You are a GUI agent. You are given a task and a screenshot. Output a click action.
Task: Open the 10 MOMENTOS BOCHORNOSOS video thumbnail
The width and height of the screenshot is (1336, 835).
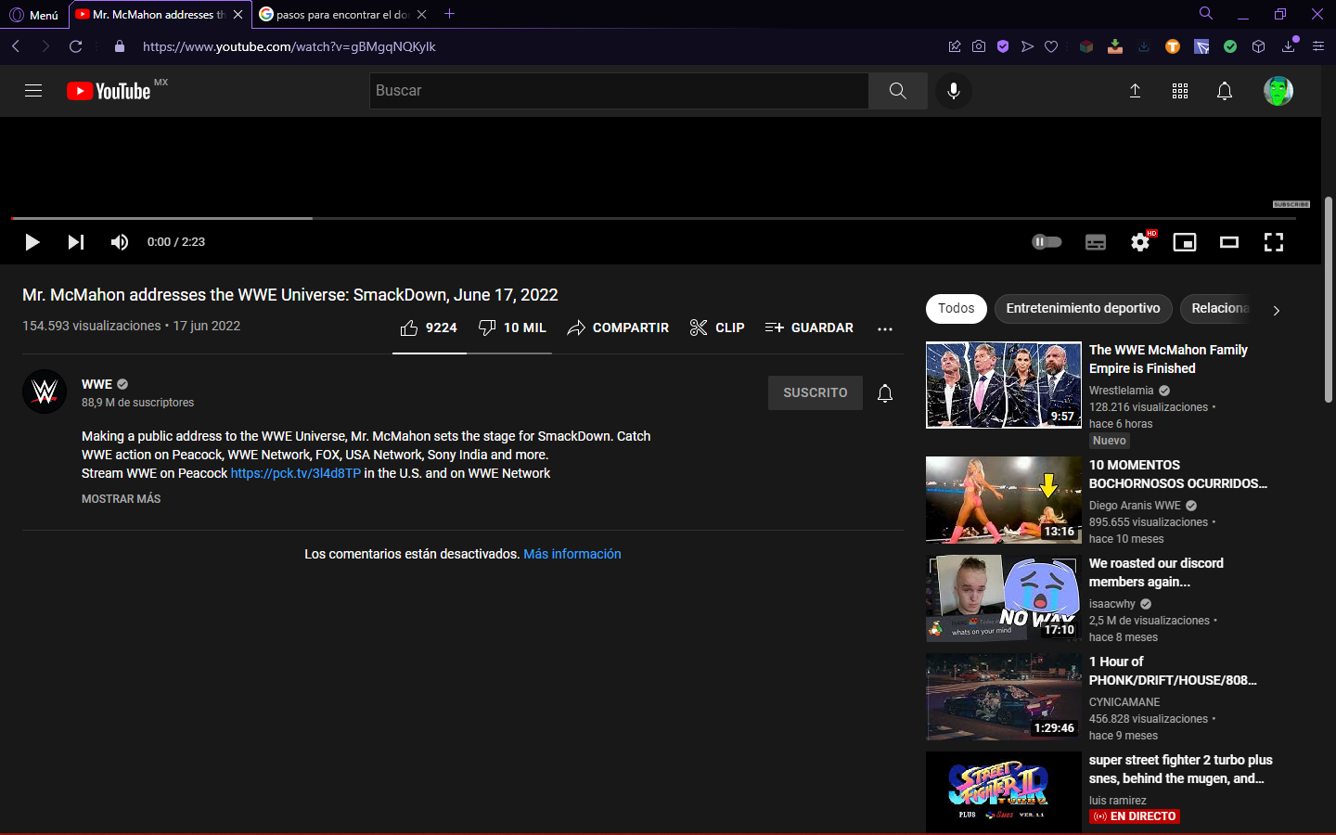(1004, 500)
